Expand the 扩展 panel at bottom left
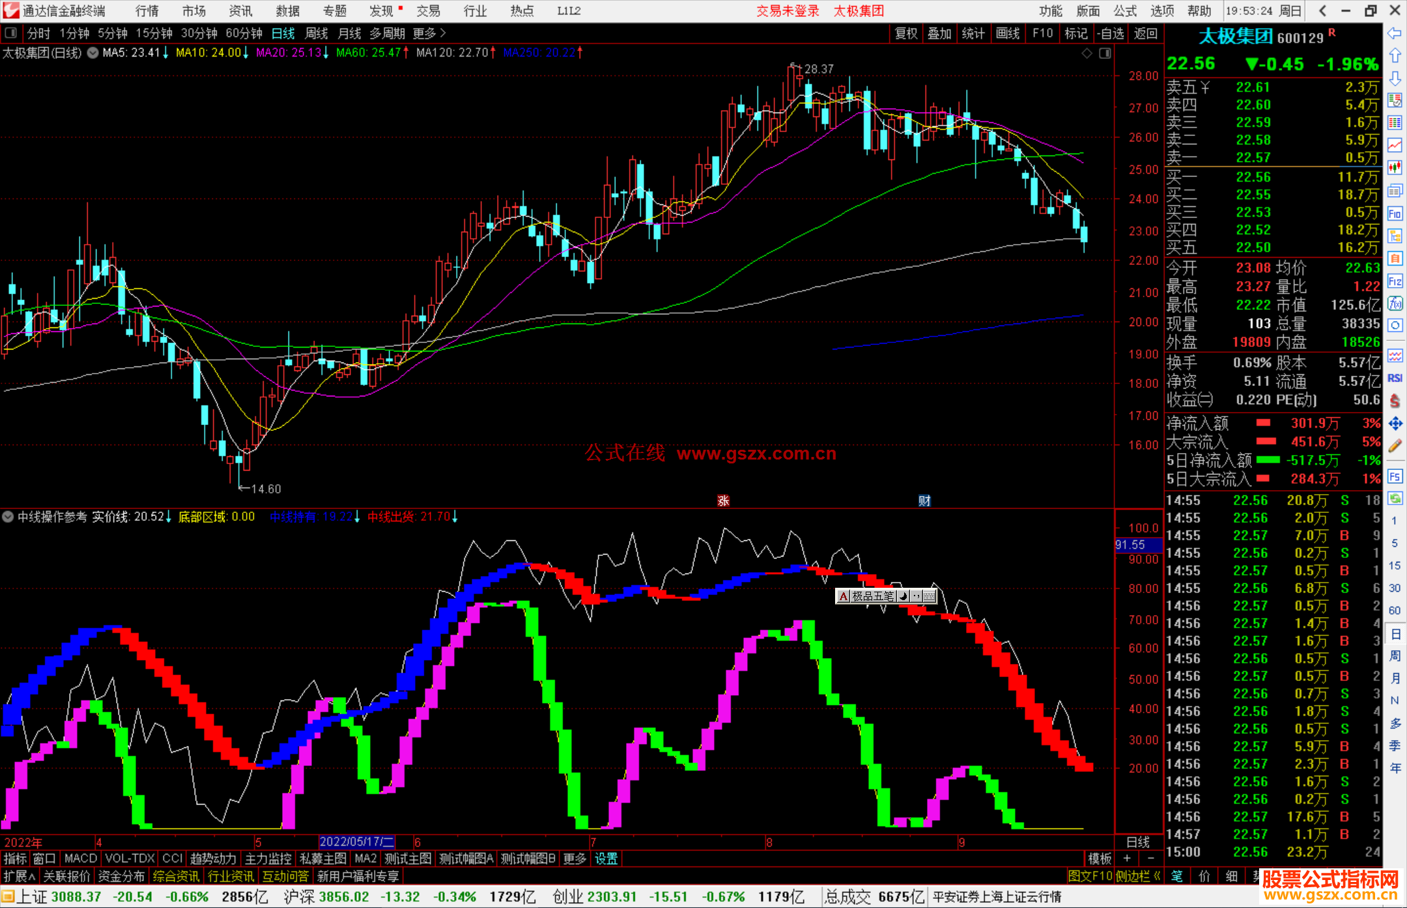This screenshot has height=908, width=1407. pyautogui.click(x=20, y=876)
